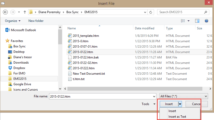This screenshot has height=120, width=214.
Task: Toggle the Insert button dropdown arrow
Action: coord(180,104)
